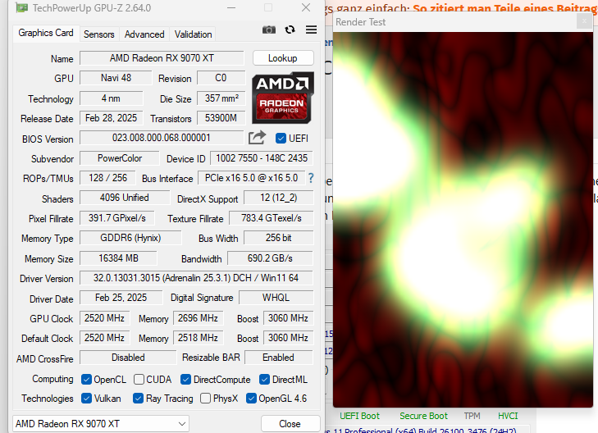Click the Pixel Fillrate value 391.7 GPixel/s
The image size is (598, 433).
(117, 218)
